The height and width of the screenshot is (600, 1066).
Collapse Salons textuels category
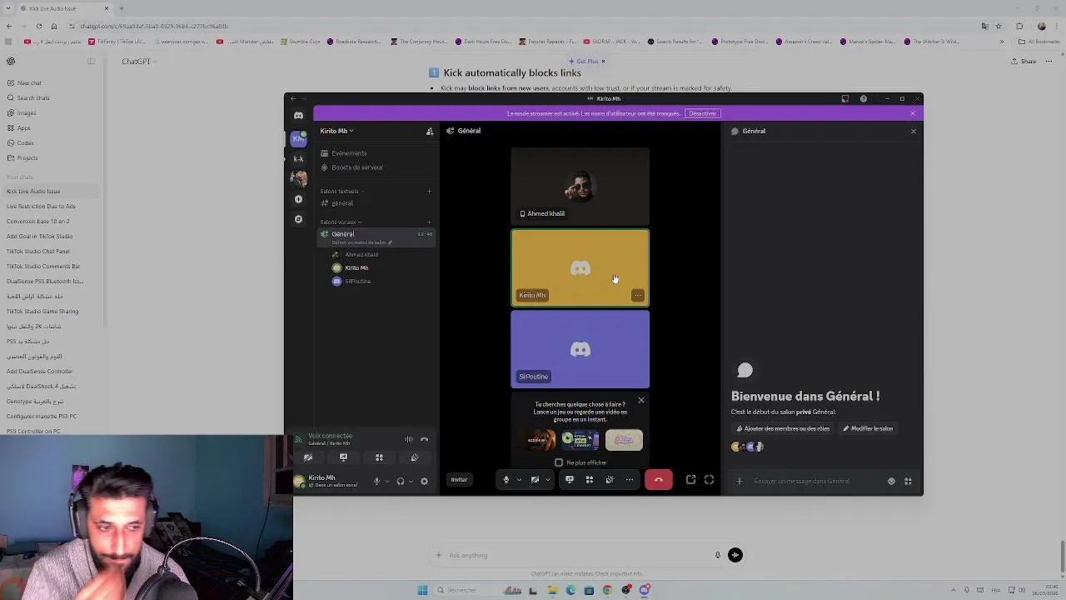point(341,192)
